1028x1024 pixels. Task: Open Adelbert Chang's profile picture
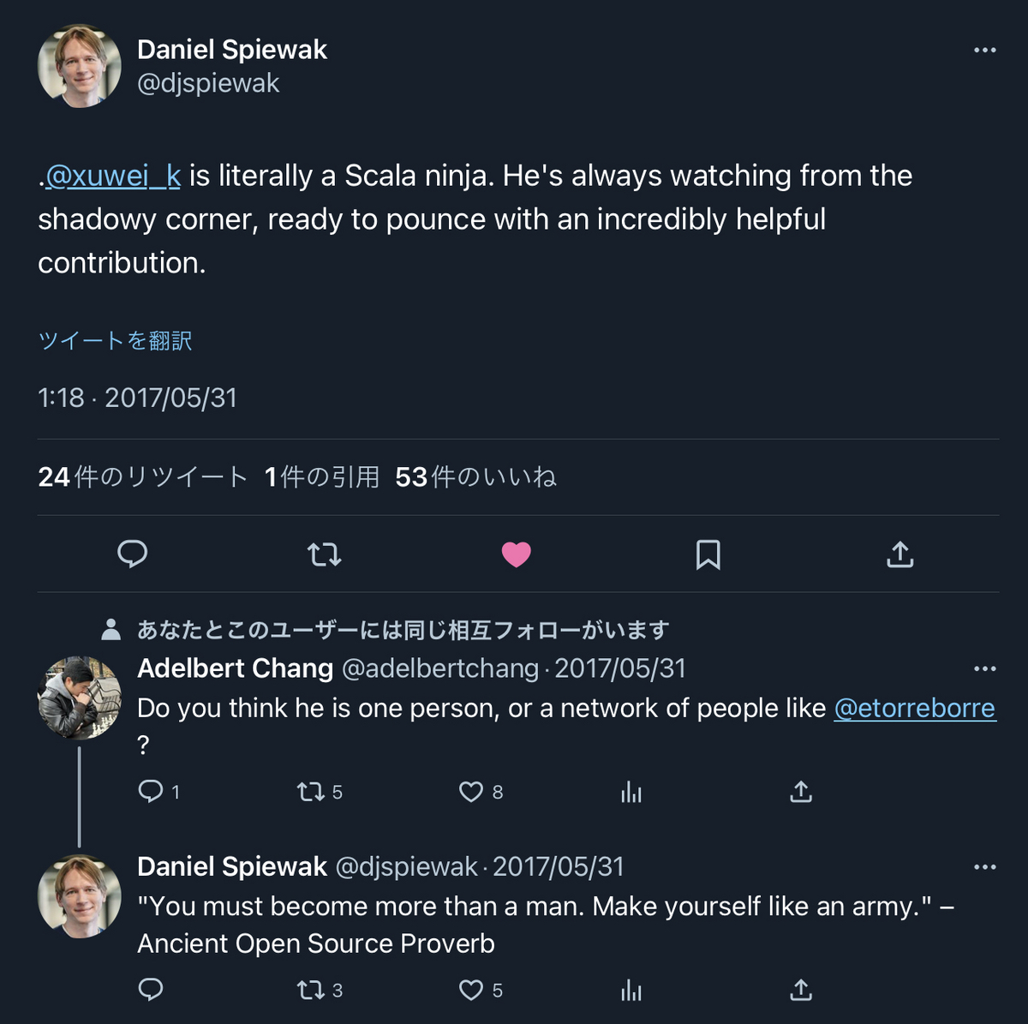point(80,698)
